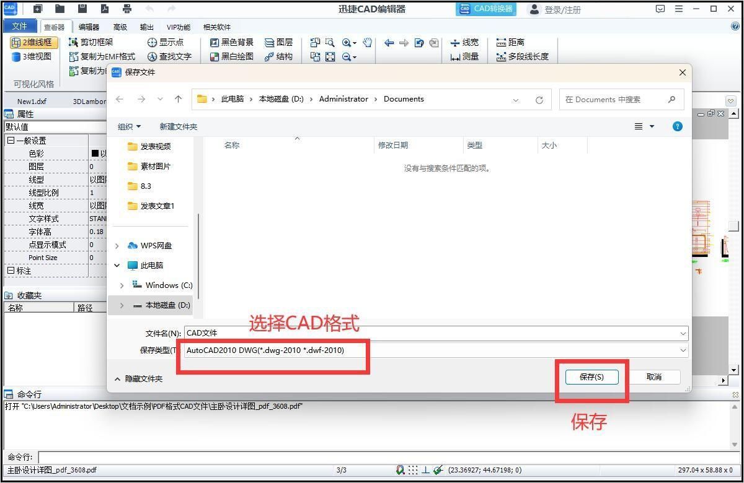Switch to 3维视图 view
Screen dimensions: 744x483
tap(32, 56)
